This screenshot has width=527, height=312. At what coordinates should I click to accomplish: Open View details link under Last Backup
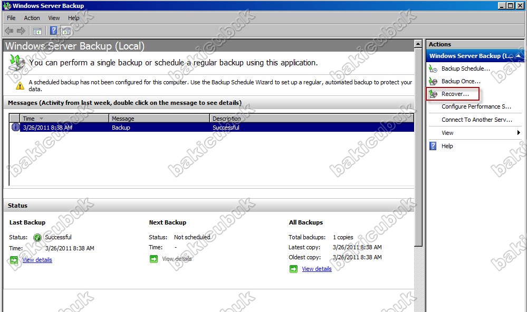click(x=37, y=260)
